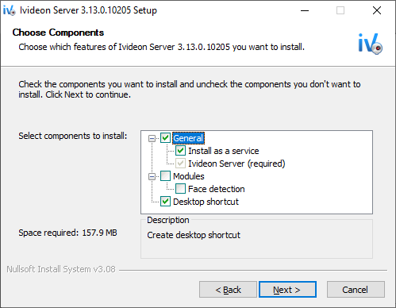Toggle the Install as a service checkbox
396x308 pixels.
click(x=180, y=151)
